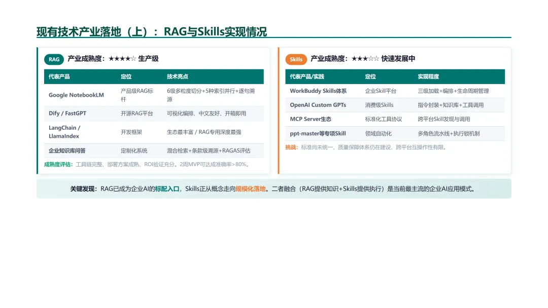Click the text 6级多粒度切分+5种索引并行
Viewport: 548px width, 308px height.
click(200, 91)
